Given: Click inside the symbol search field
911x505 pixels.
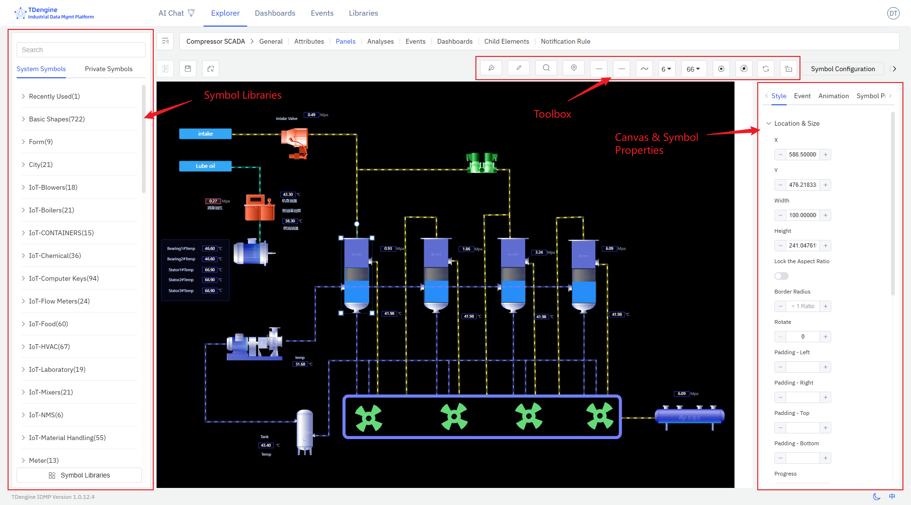Looking at the screenshot, I should click(81, 49).
